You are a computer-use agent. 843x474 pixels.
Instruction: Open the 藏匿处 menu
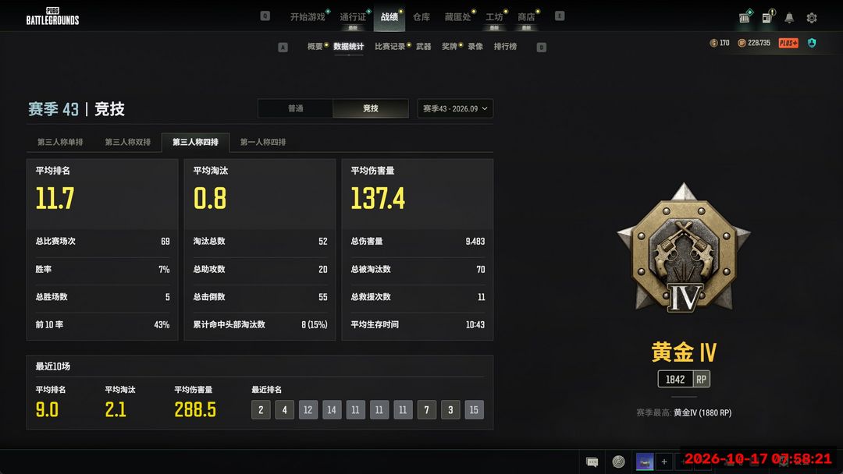[457, 17]
